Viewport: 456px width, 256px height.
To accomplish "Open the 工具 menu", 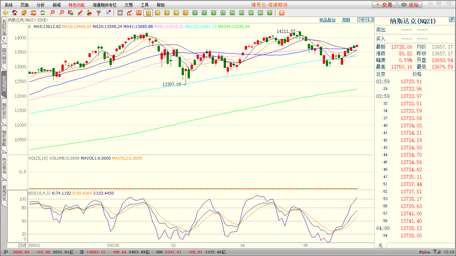I will (x=145, y=5).
